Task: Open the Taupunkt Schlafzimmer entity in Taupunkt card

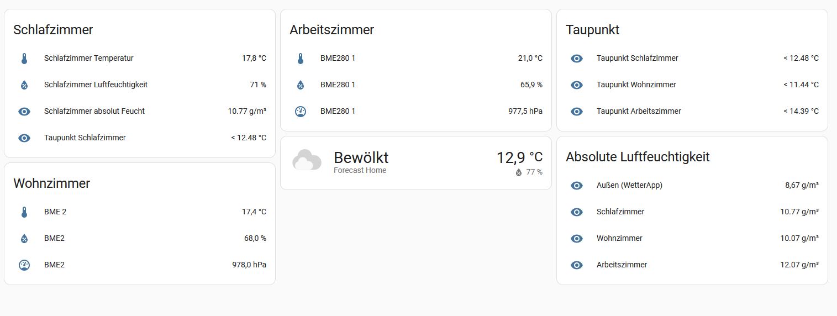Action: click(692, 59)
